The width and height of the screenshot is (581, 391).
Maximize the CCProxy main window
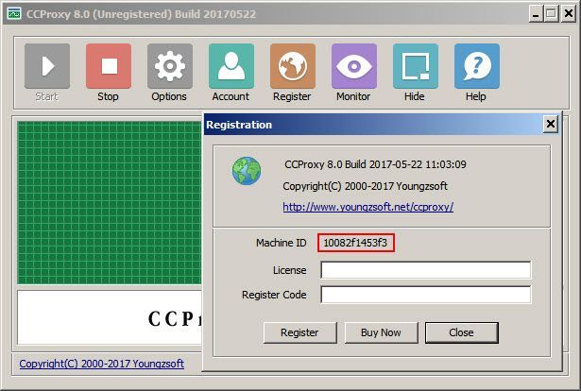coord(551,14)
